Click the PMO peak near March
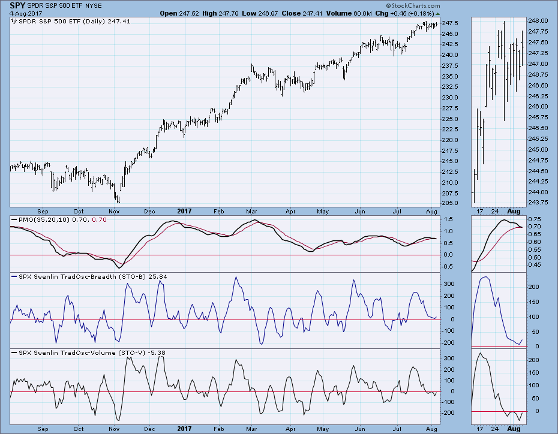The width and height of the screenshot is (558, 434). pos(255,221)
